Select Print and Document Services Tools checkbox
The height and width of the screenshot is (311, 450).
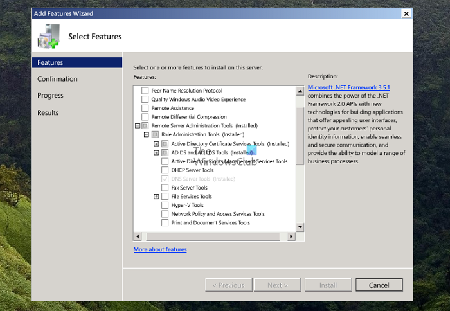[x=165, y=222]
